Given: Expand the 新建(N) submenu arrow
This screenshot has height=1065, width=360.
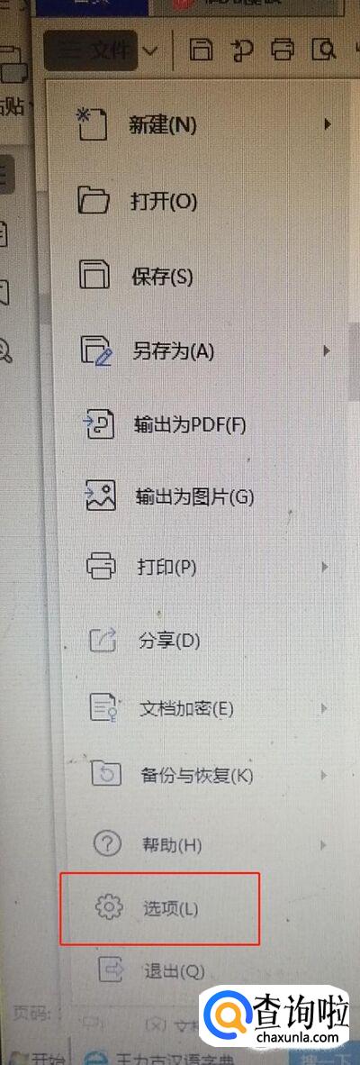Looking at the screenshot, I should 328,124.
